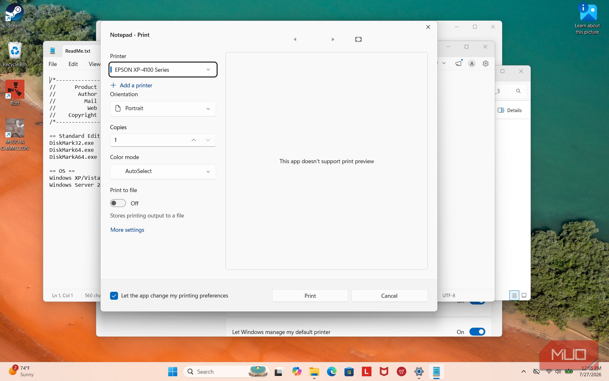Expand the chevron next to megaphone icon

click(x=444, y=63)
